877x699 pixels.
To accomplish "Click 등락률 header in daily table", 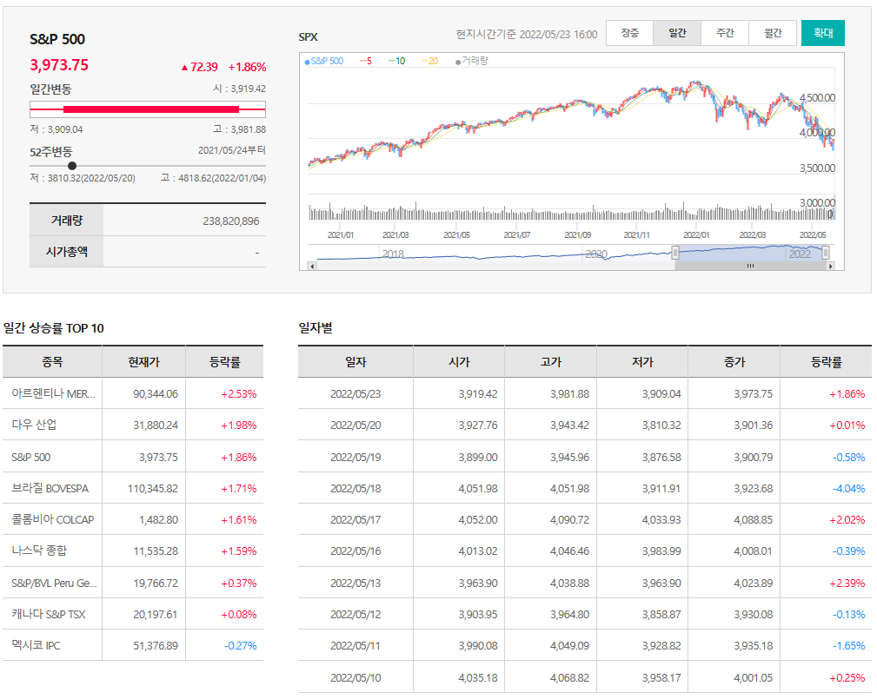I will pyautogui.click(x=826, y=362).
